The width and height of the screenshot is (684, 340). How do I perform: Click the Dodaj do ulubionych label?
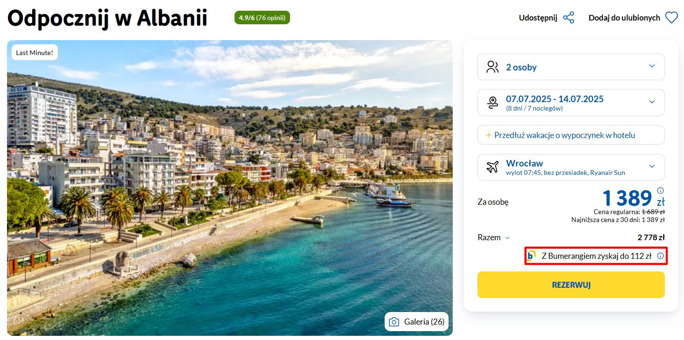pos(624,18)
